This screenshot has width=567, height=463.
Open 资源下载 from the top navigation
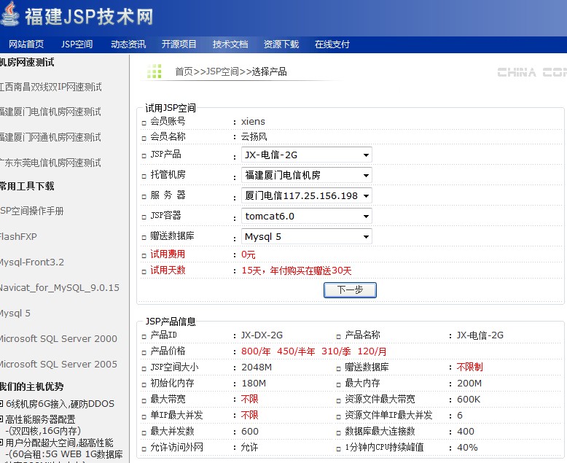[x=281, y=44]
